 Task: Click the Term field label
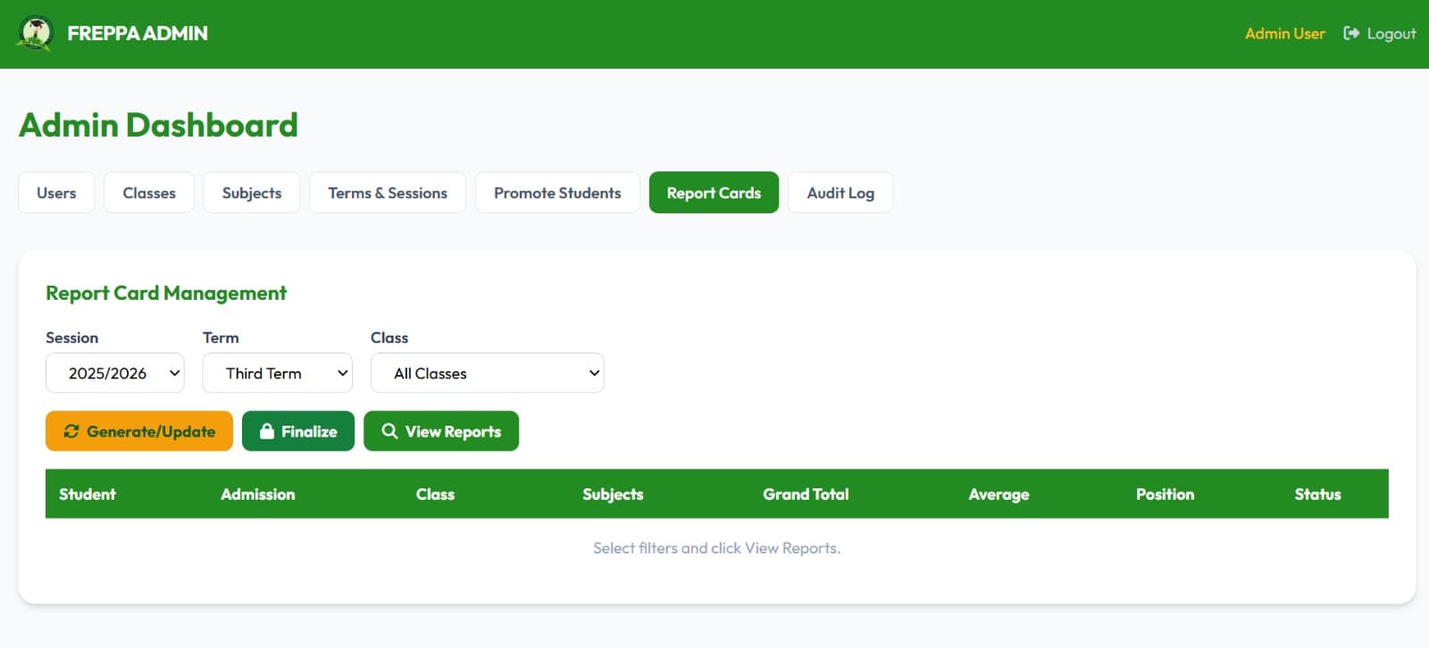221,337
